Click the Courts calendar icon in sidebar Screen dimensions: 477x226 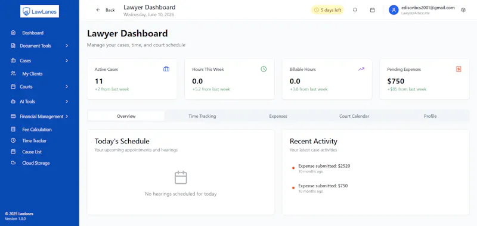tap(13, 86)
